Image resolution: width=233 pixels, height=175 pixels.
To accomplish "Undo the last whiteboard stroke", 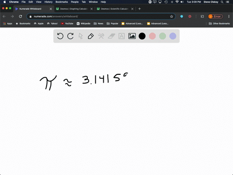I will tap(60, 36).
